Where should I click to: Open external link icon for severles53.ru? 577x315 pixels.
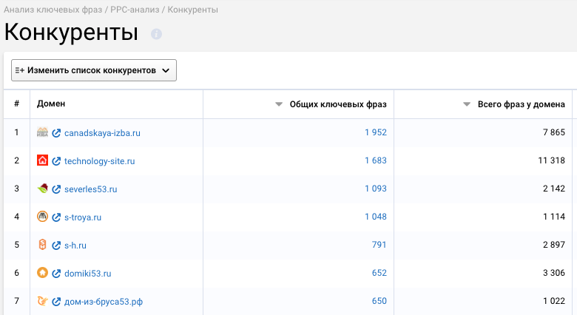pos(56,189)
